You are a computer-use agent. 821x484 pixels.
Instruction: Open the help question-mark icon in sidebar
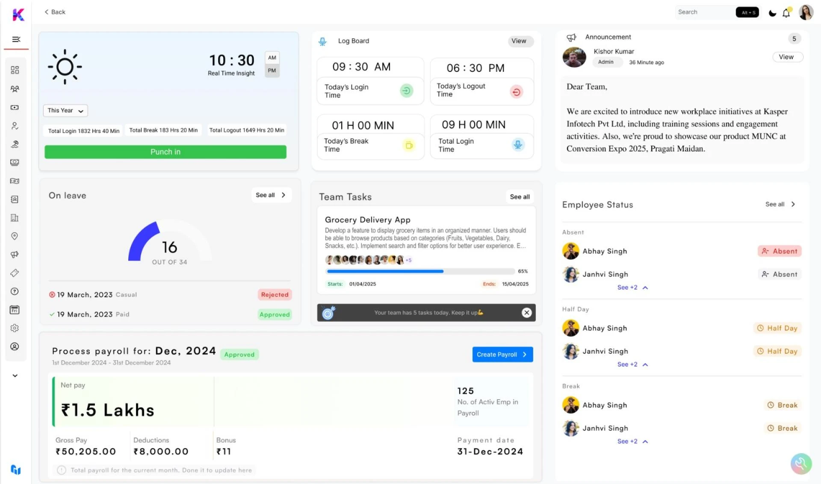click(15, 291)
